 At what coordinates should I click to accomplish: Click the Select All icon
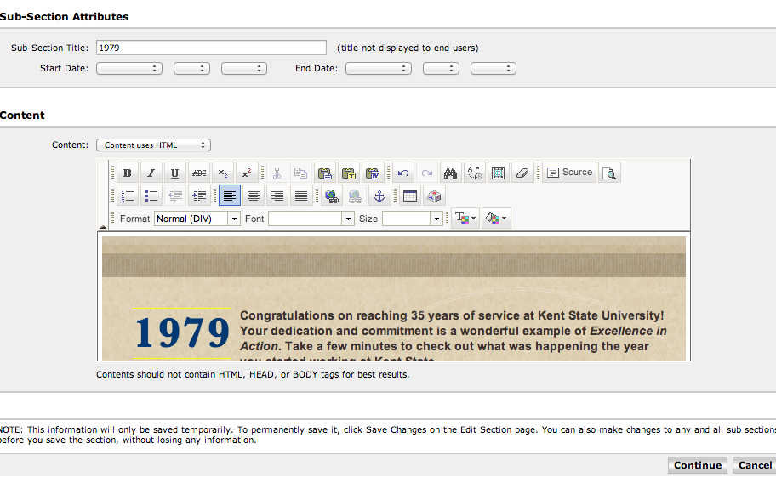pos(498,173)
